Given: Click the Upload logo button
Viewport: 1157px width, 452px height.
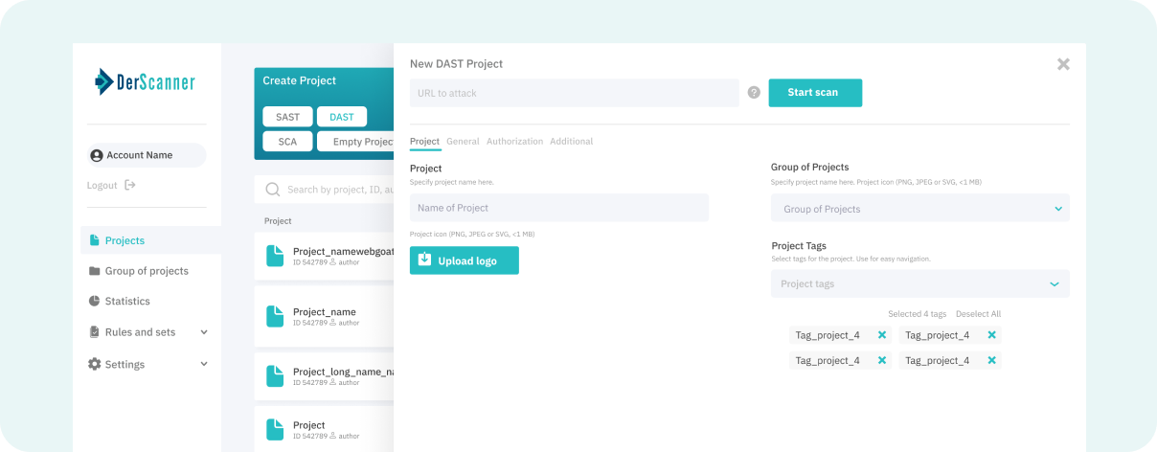Looking at the screenshot, I should [x=465, y=260].
